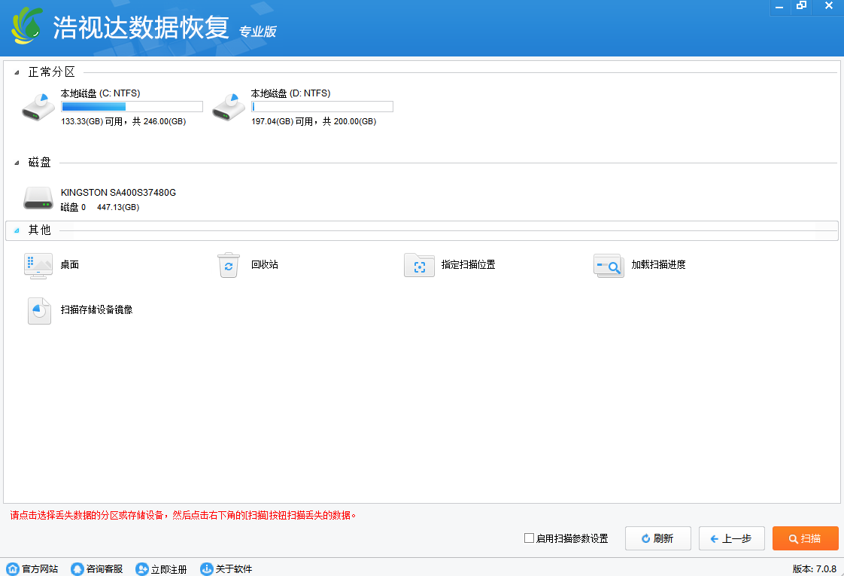Select the 桌面 (Desktop) icon
The image size is (844, 576).
pyautogui.click(x=38, y=266)
